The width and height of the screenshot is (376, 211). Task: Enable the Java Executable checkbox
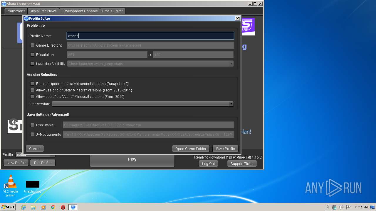(32, 125)
